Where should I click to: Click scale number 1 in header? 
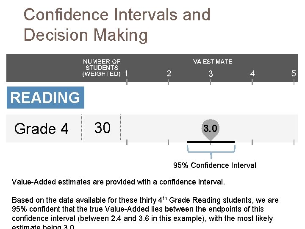coord(126,74)
